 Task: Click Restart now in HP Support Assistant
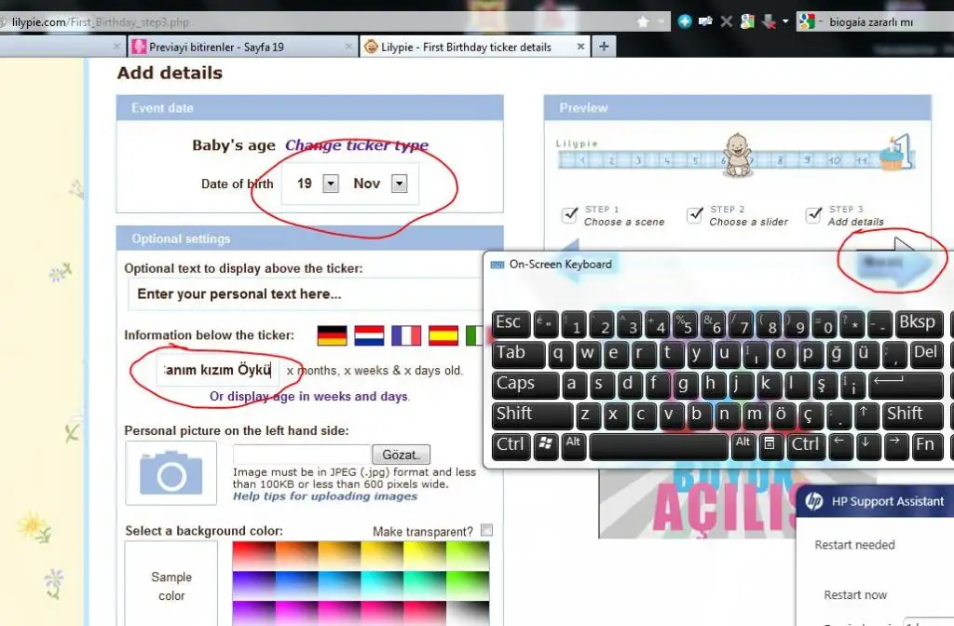point(855,595)
